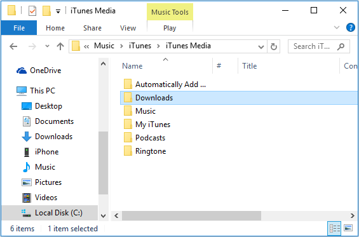Expand the ribbon with the chevron
This screenshot has width=359, height=237.
point(337,28)
